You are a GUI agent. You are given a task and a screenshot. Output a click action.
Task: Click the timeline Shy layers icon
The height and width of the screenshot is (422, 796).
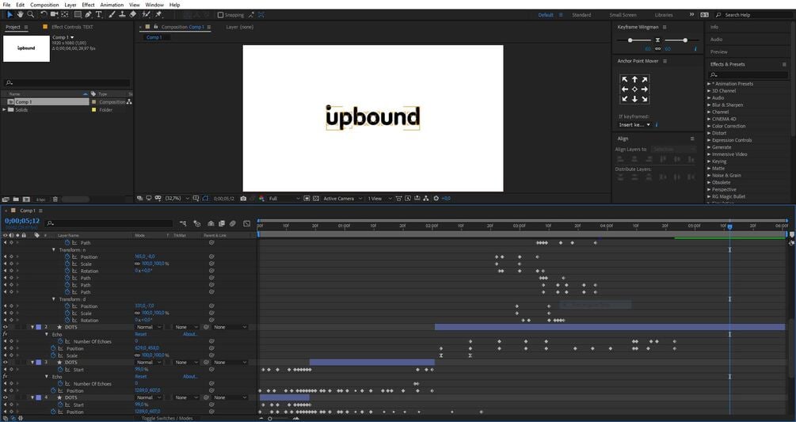(x=211, y=223)
